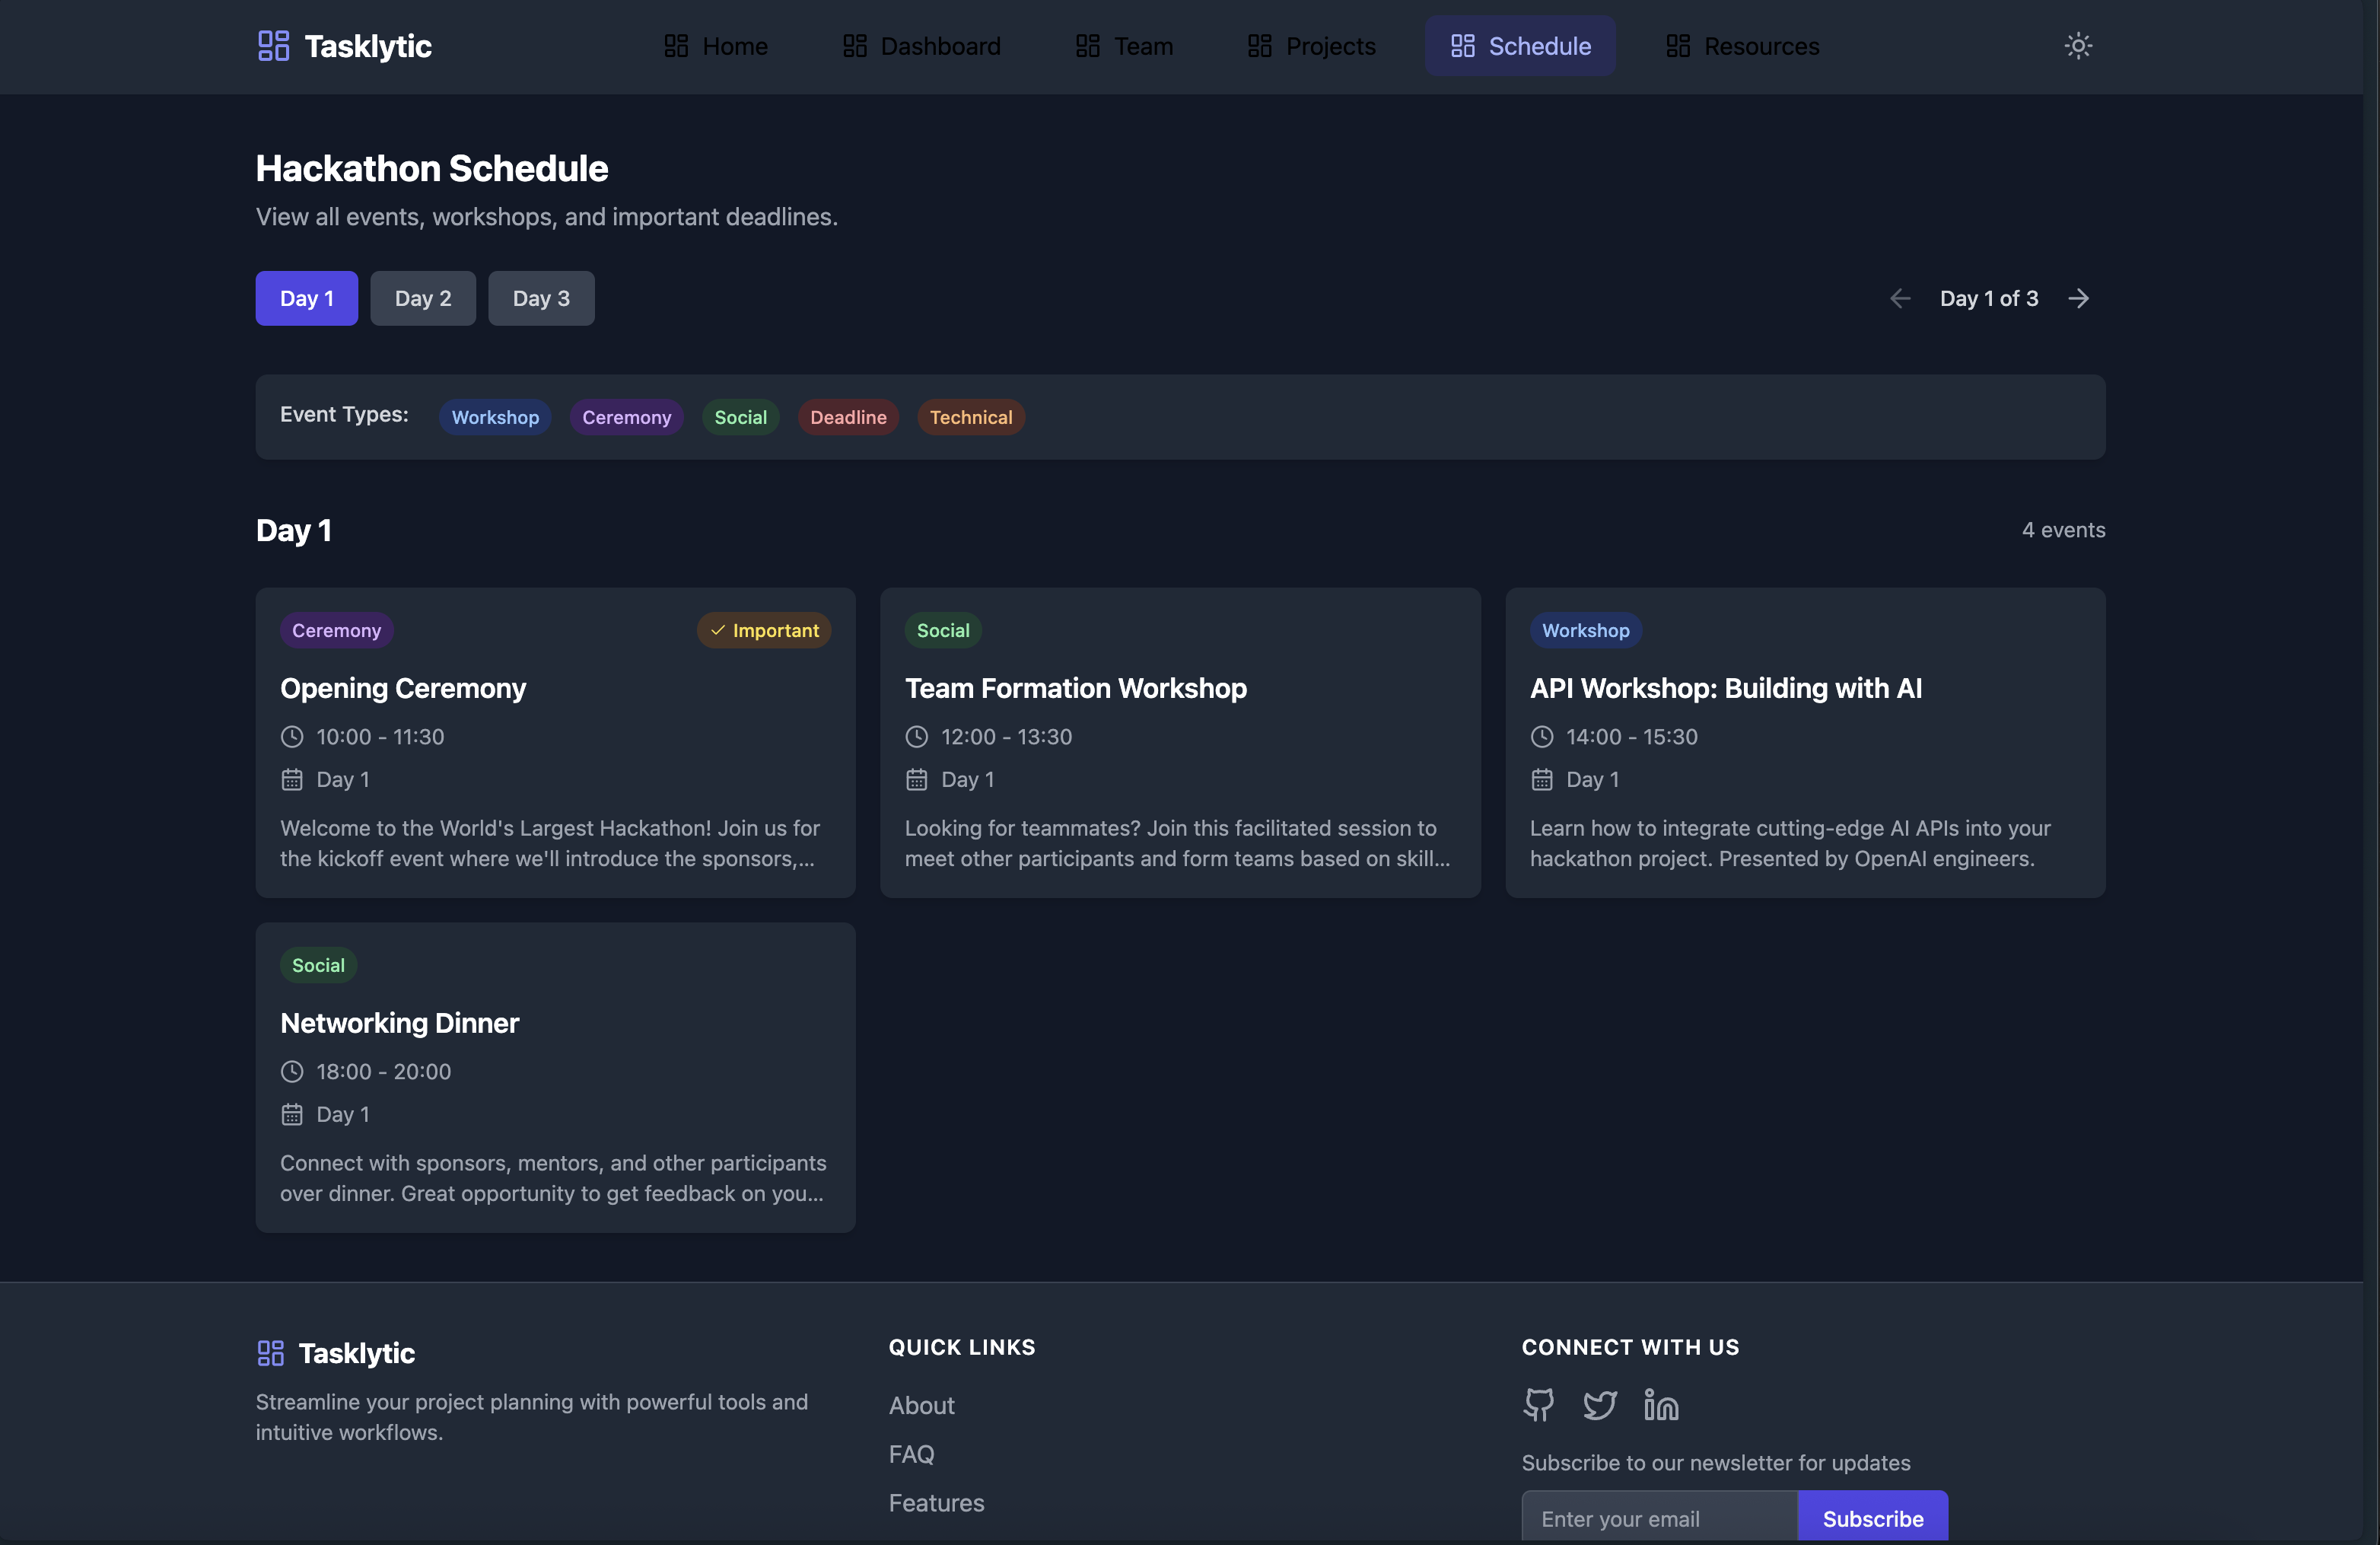The height and width of the screenshot is (1545, 2380).
Task: Click the Tasklytic logo in header
Action: (x=344, y=46)
